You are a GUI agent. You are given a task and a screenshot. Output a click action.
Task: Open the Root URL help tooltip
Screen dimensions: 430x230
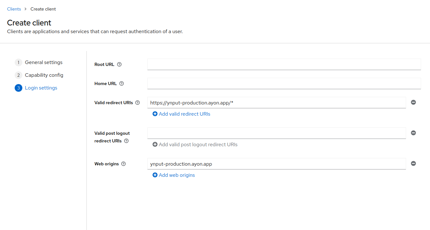[x=119, y=64]
